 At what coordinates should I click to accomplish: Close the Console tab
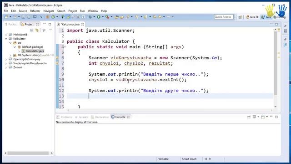click(128, 117)
